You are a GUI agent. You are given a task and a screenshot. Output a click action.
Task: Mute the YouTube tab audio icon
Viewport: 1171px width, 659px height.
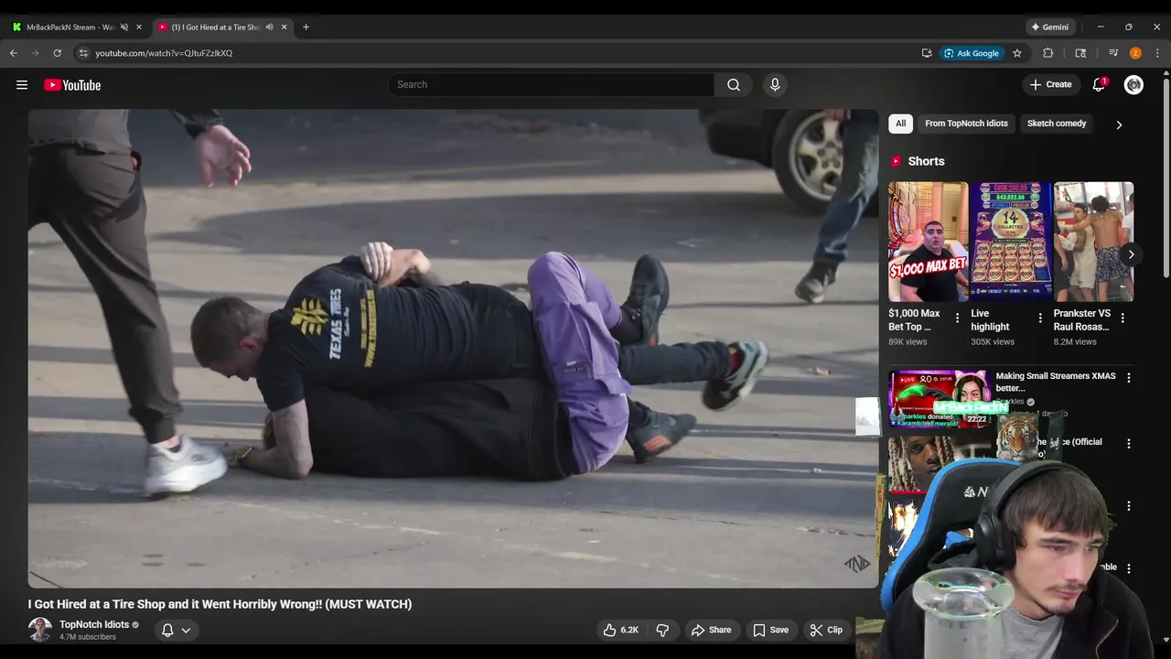(x=269, y=27)
